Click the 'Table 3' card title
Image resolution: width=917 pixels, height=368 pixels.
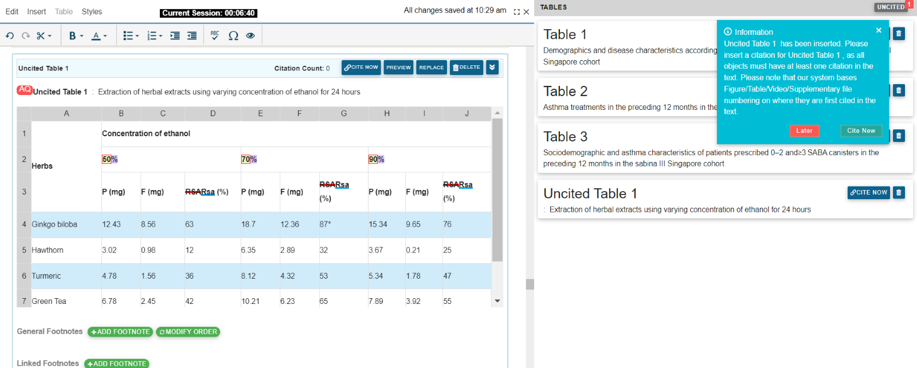click(566, 136)
